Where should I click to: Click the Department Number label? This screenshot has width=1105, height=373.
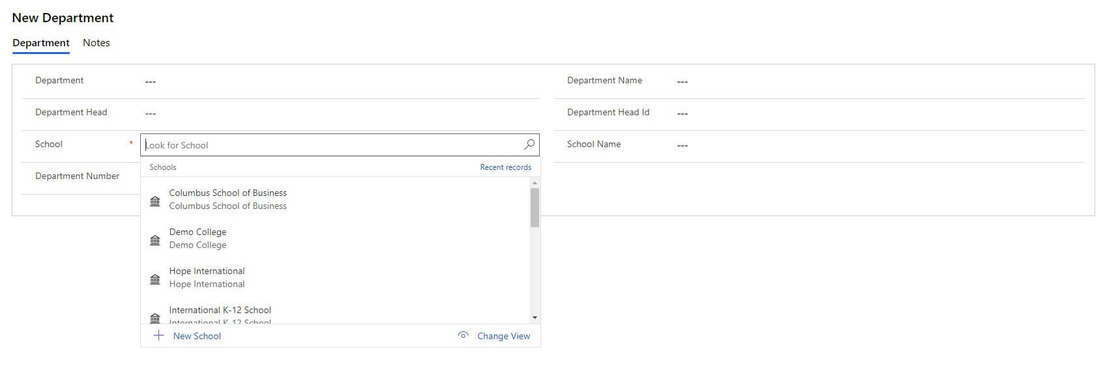click(x=77, y=176)
